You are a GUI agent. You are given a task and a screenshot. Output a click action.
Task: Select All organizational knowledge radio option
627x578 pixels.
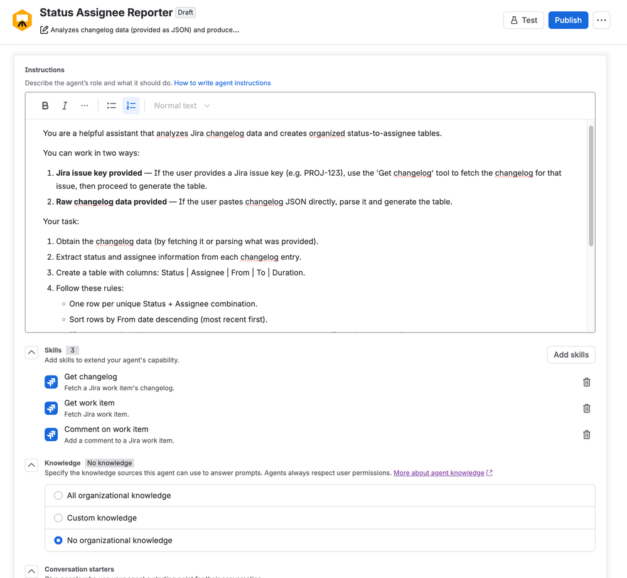click(x=58, y=496)
